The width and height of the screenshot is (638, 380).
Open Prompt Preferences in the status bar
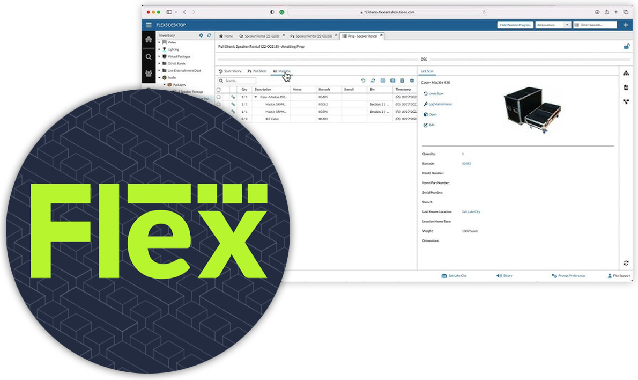[568, 276]
